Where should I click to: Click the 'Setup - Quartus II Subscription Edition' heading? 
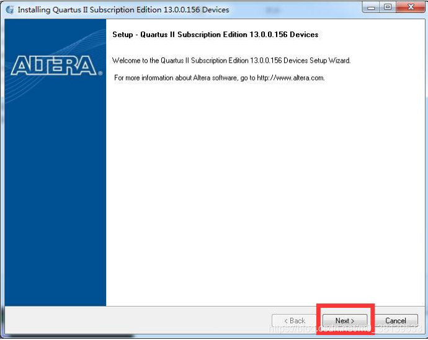[215, 35]
